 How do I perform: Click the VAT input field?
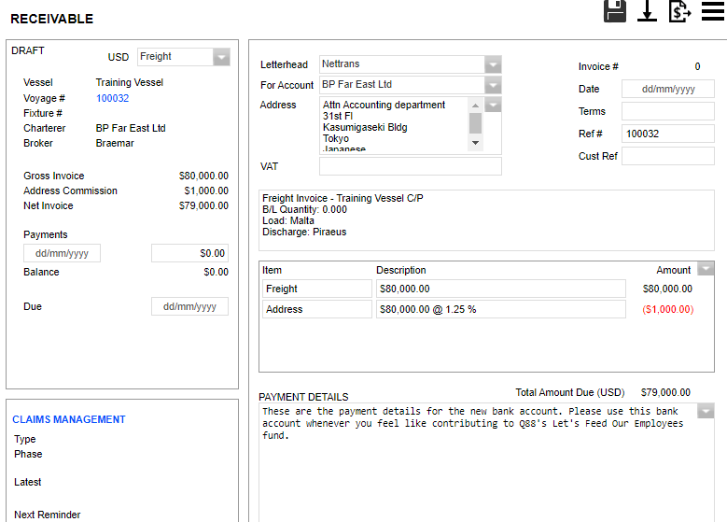point(410,166)
